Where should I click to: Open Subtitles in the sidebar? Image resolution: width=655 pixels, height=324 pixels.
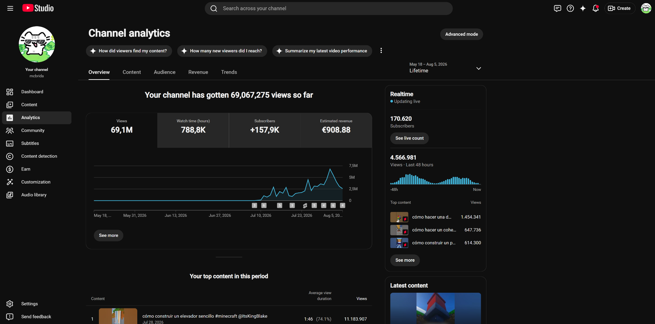pyautogui.click(x=37, y=143)
